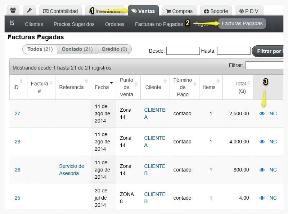Viewport: 288px width, 214px height.
Task: Sort table by Punto de Venta column
Action: tap(129, 87)
